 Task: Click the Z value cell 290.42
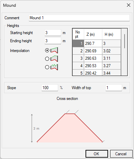point(93,73)
